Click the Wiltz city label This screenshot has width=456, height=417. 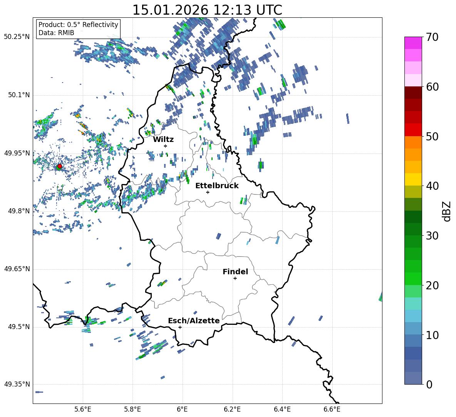click(163, 139)
